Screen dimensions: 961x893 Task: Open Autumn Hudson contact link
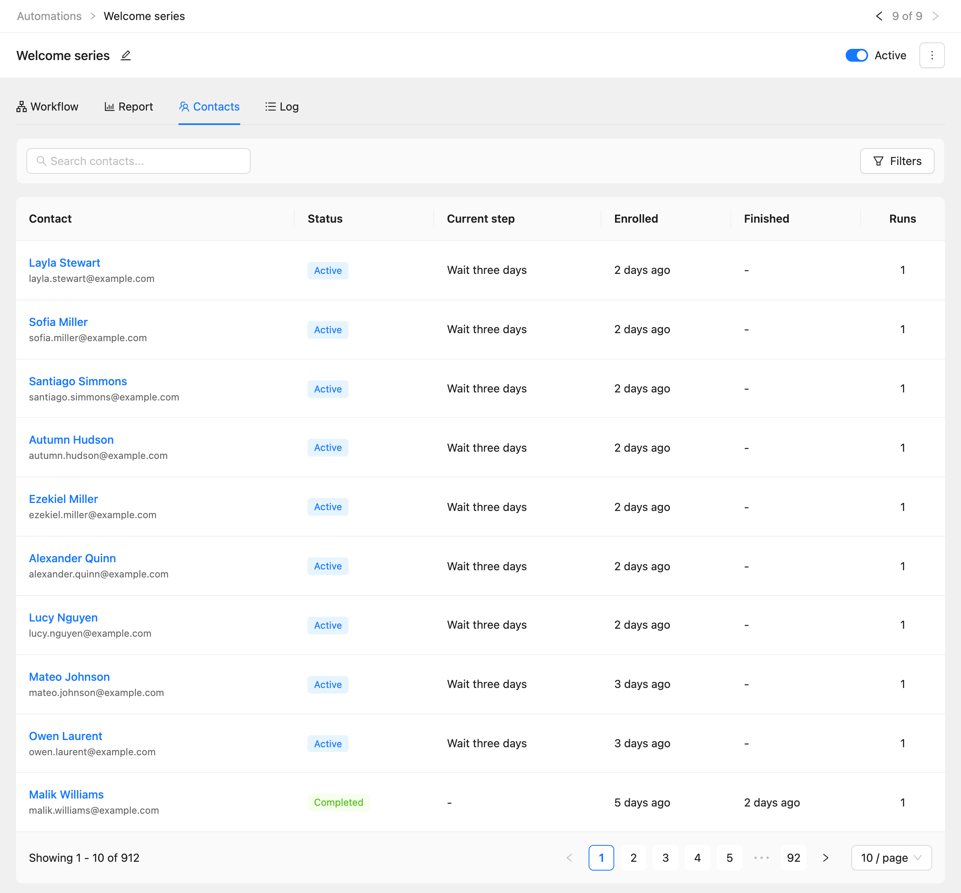click(x=72, y=440)
